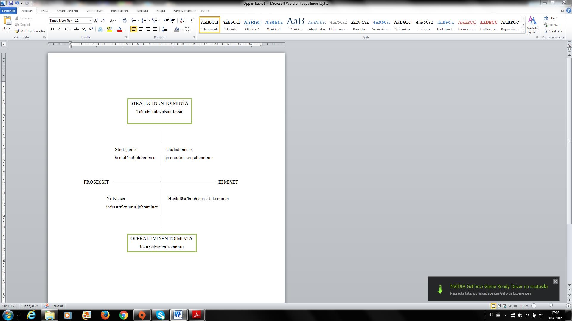Justify the paragraph text
Viewport: 572px width, 321px height.
tap(155, 29)
